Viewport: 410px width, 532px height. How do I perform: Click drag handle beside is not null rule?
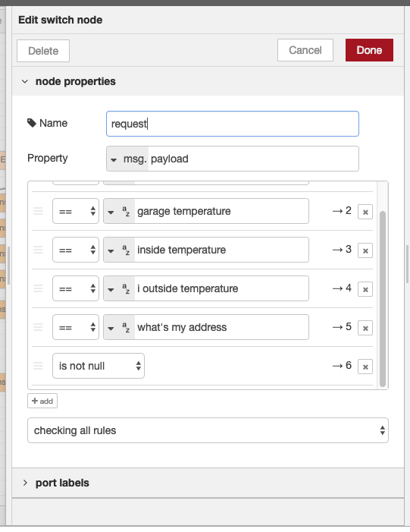(x=38, y=366)
